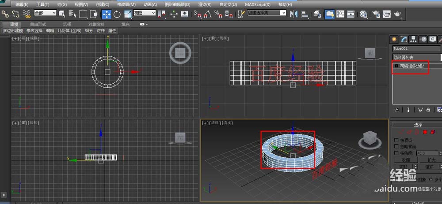Toggle Keyboard Shortcut Override icon

click(184, 14)
